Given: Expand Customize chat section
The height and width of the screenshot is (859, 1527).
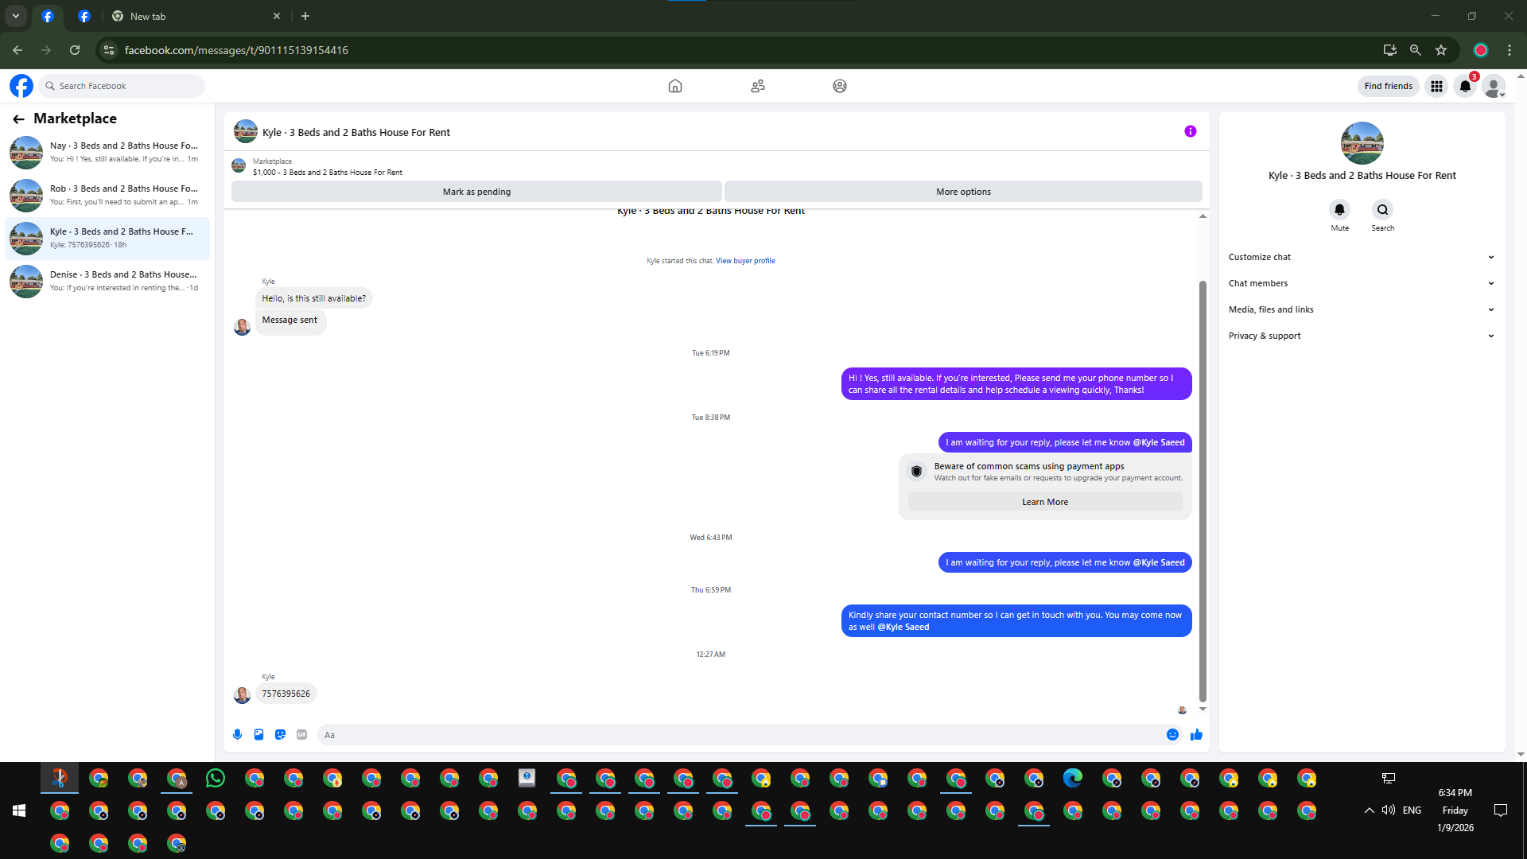Looking at the screenshot, I should (1361, 257).
